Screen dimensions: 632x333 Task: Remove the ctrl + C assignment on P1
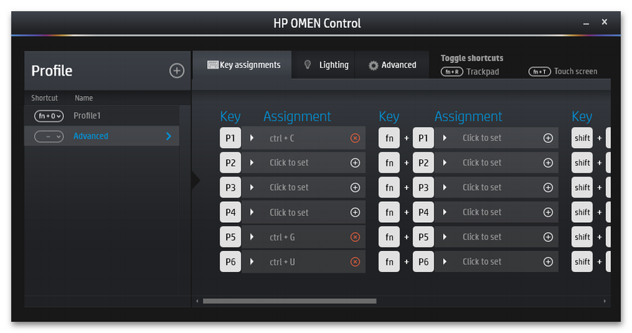pyautogui.click(x=355, y=138)
